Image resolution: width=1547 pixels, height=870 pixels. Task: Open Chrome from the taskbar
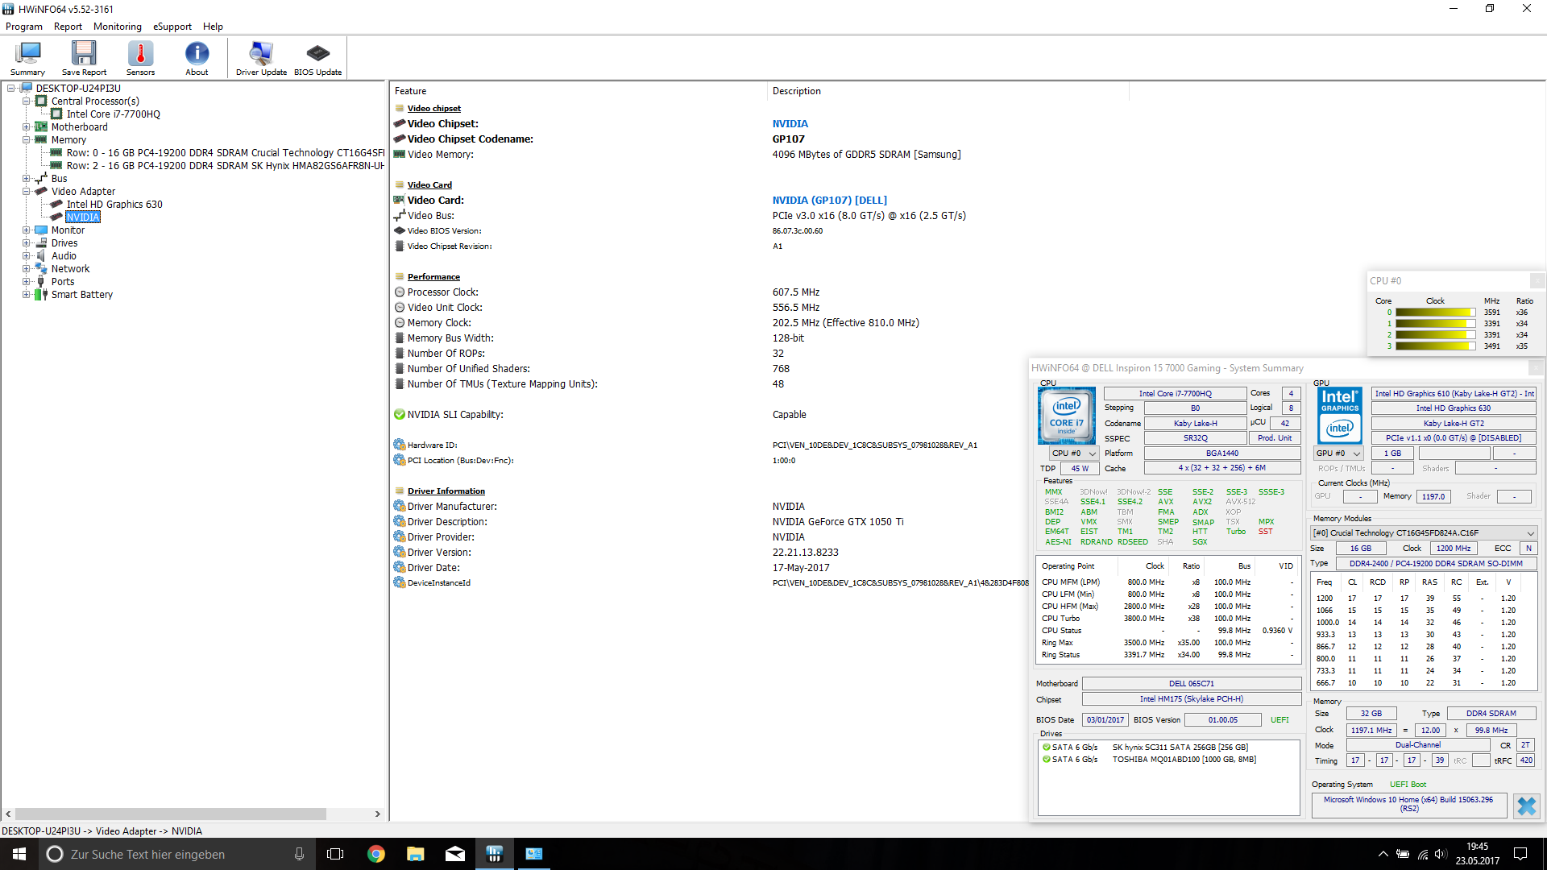[376, 854]
